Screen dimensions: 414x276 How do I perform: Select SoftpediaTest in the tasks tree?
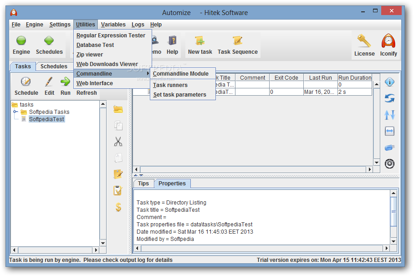pyautogui.click(x=46, y=119)
